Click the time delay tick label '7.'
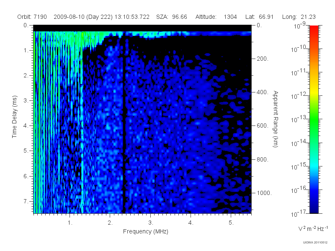Screen dimensions: 335x251 [x=26, y=201]
